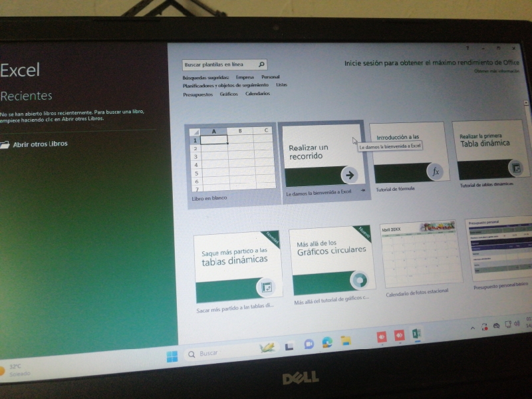The width and height of the screenshot is (532, 399).
Task: Open Microsoft Edge from the taskbar
Action: (327, 342)
